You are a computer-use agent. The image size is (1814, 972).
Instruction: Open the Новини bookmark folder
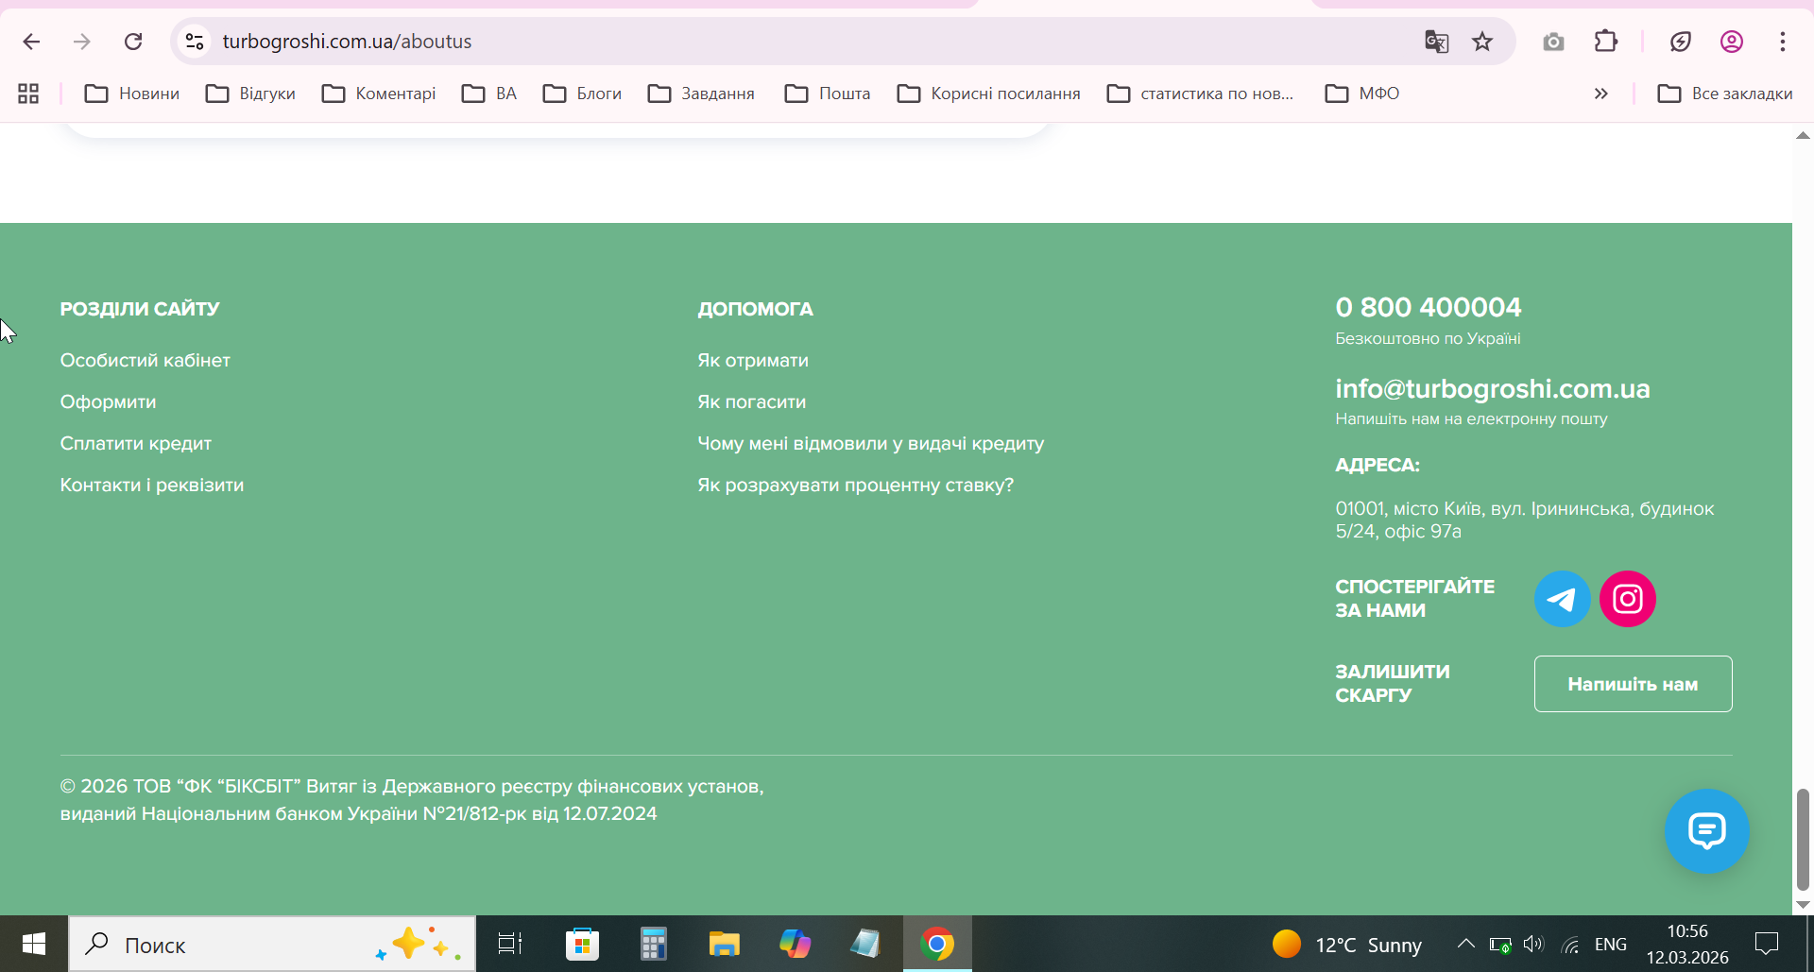tap(132, 94)
